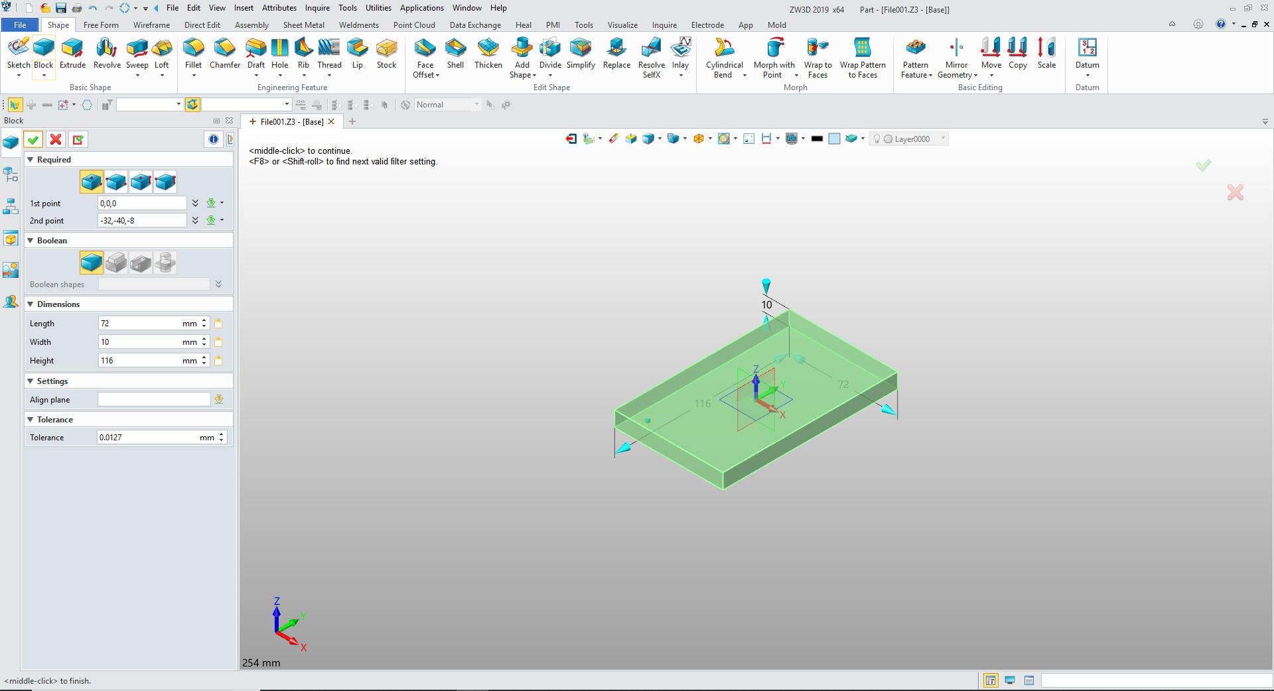Select Base boolean option
This screenshot has width=1274, height=691.
(92, 263)
